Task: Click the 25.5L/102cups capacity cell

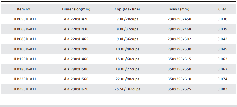Action: click(127, 89)
